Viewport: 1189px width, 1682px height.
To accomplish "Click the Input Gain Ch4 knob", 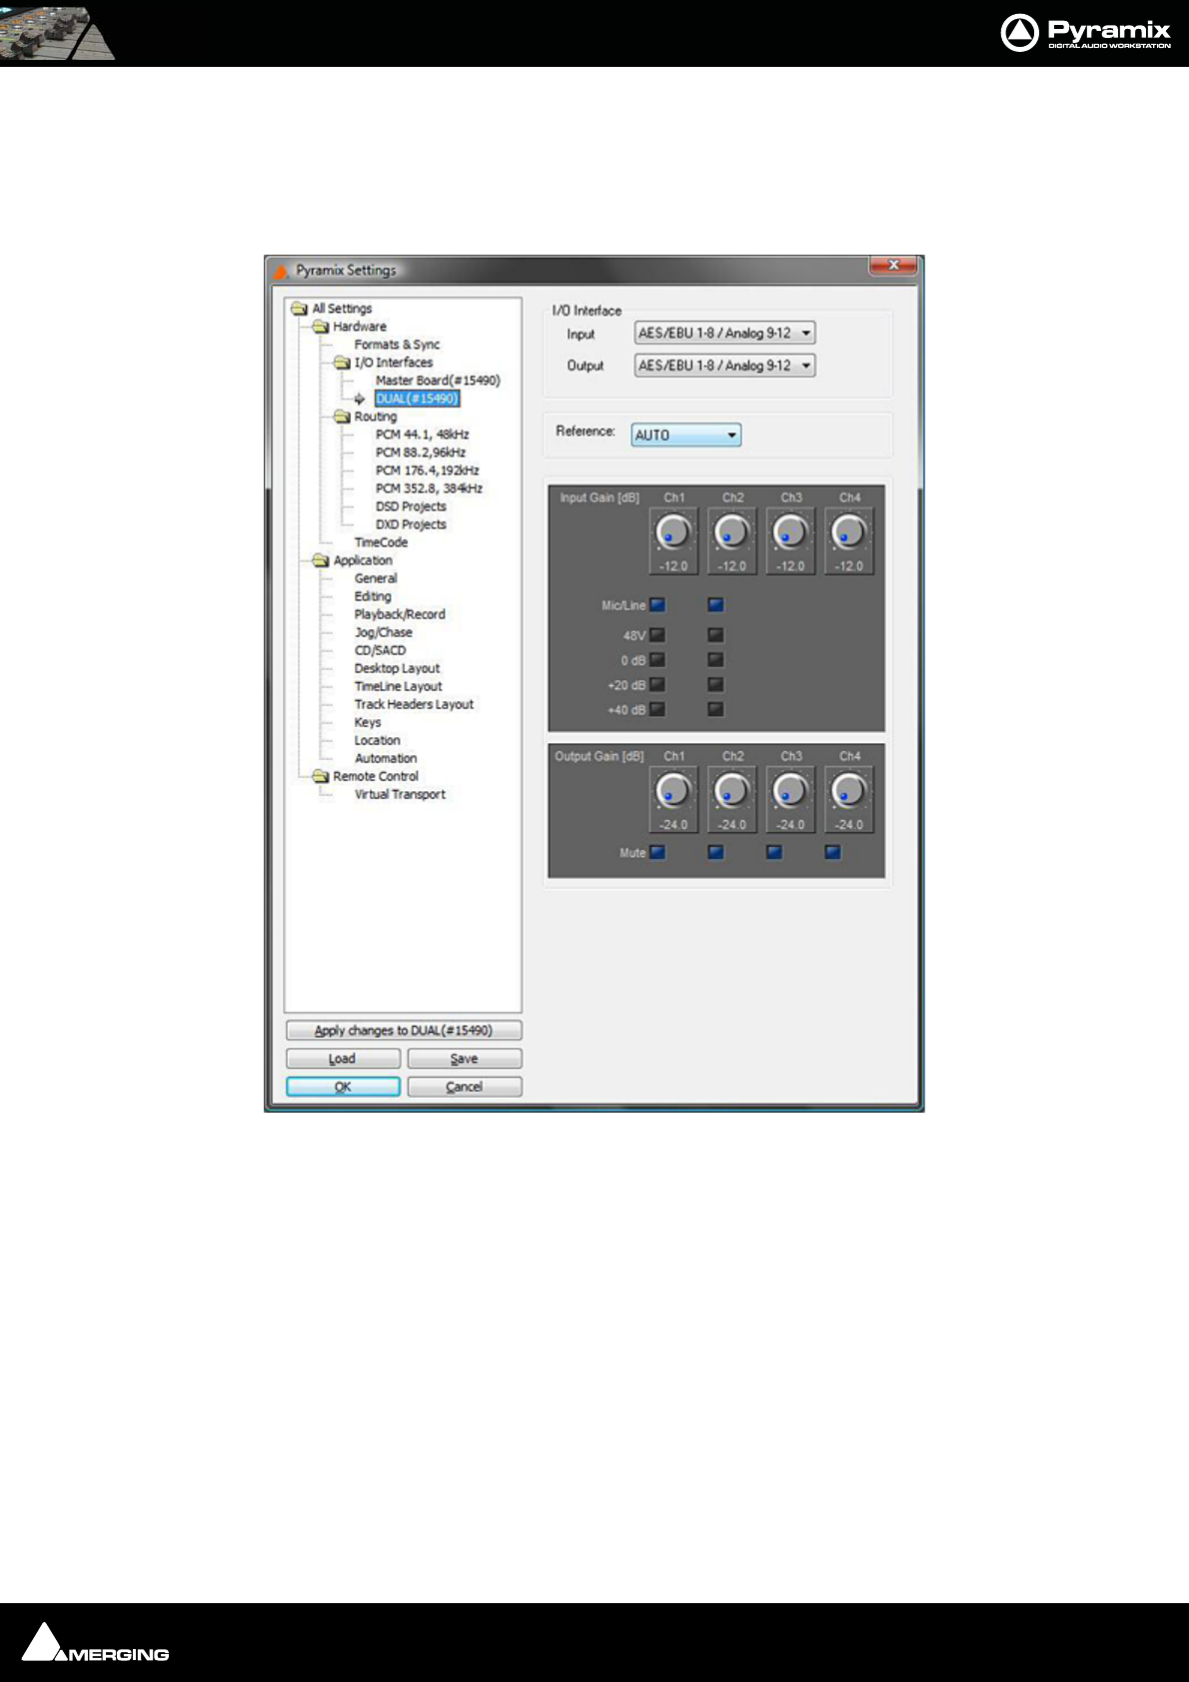I will tap(849, 532).
